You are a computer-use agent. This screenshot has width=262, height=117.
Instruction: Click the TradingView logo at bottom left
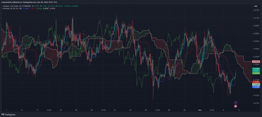[8, 115]
